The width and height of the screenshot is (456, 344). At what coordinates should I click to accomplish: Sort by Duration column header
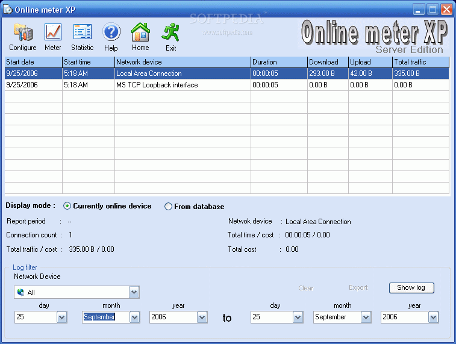(279, 62)
